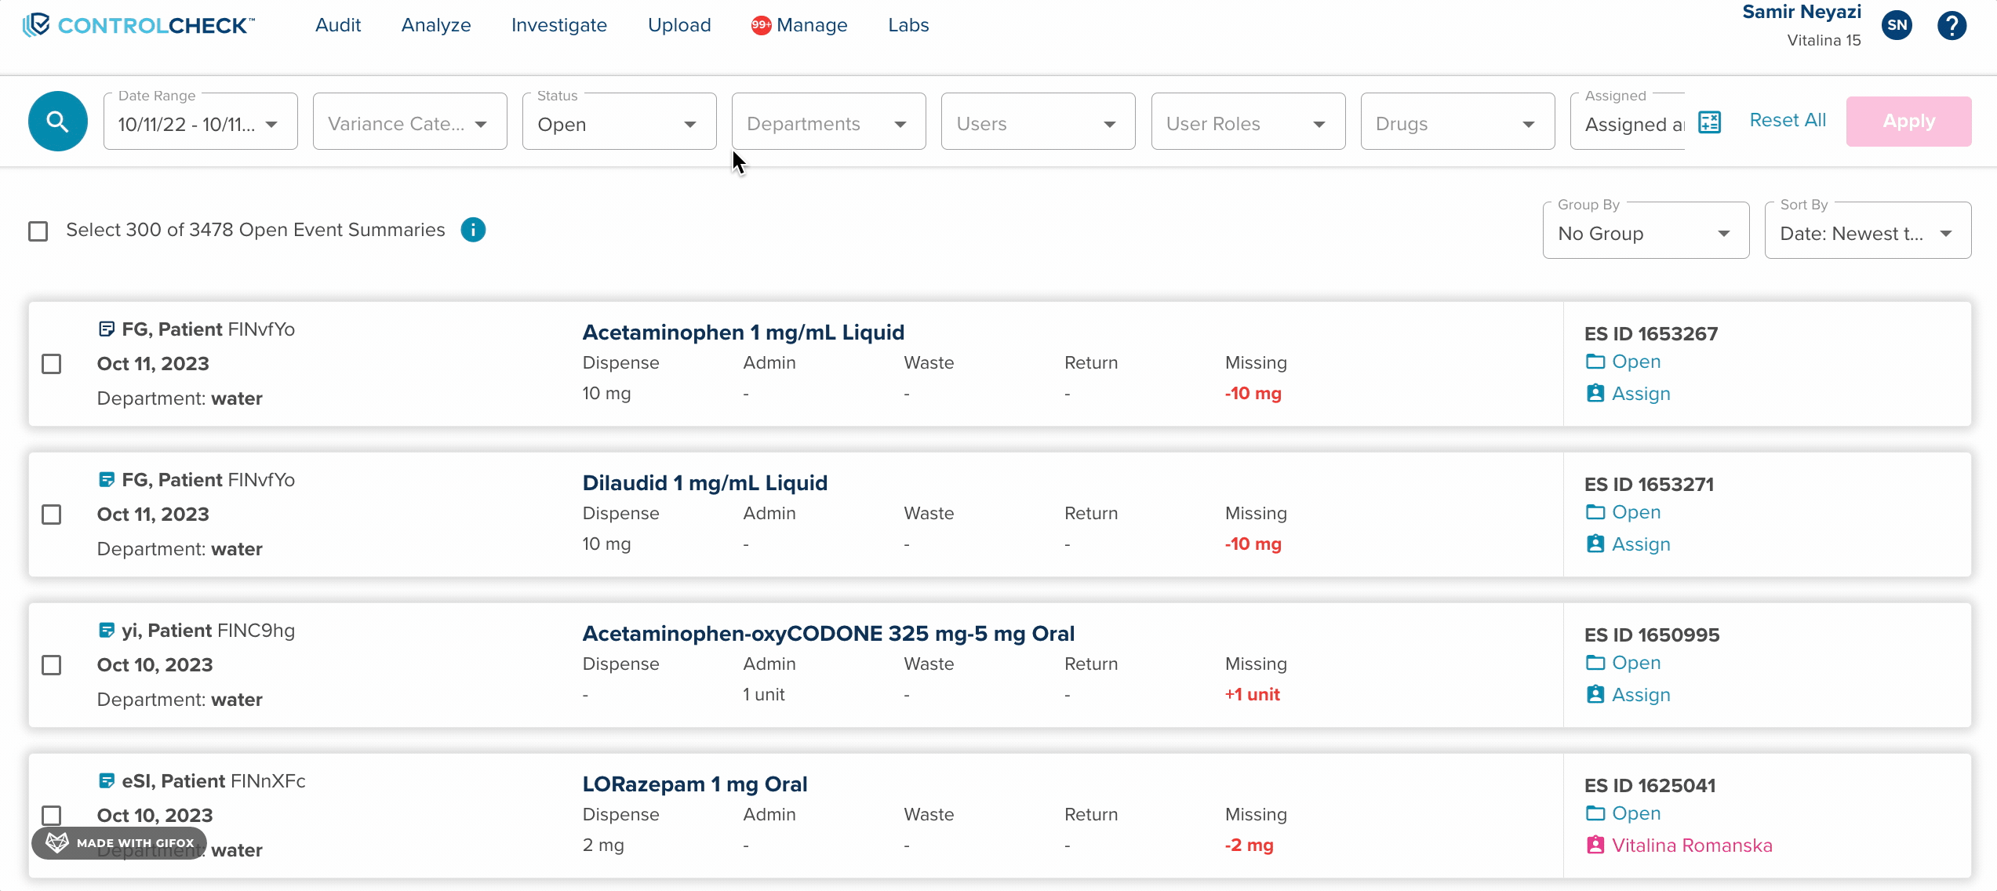
Task: Click note icon beside yi, Patient FINC9hg
Action: coord(107,630)
